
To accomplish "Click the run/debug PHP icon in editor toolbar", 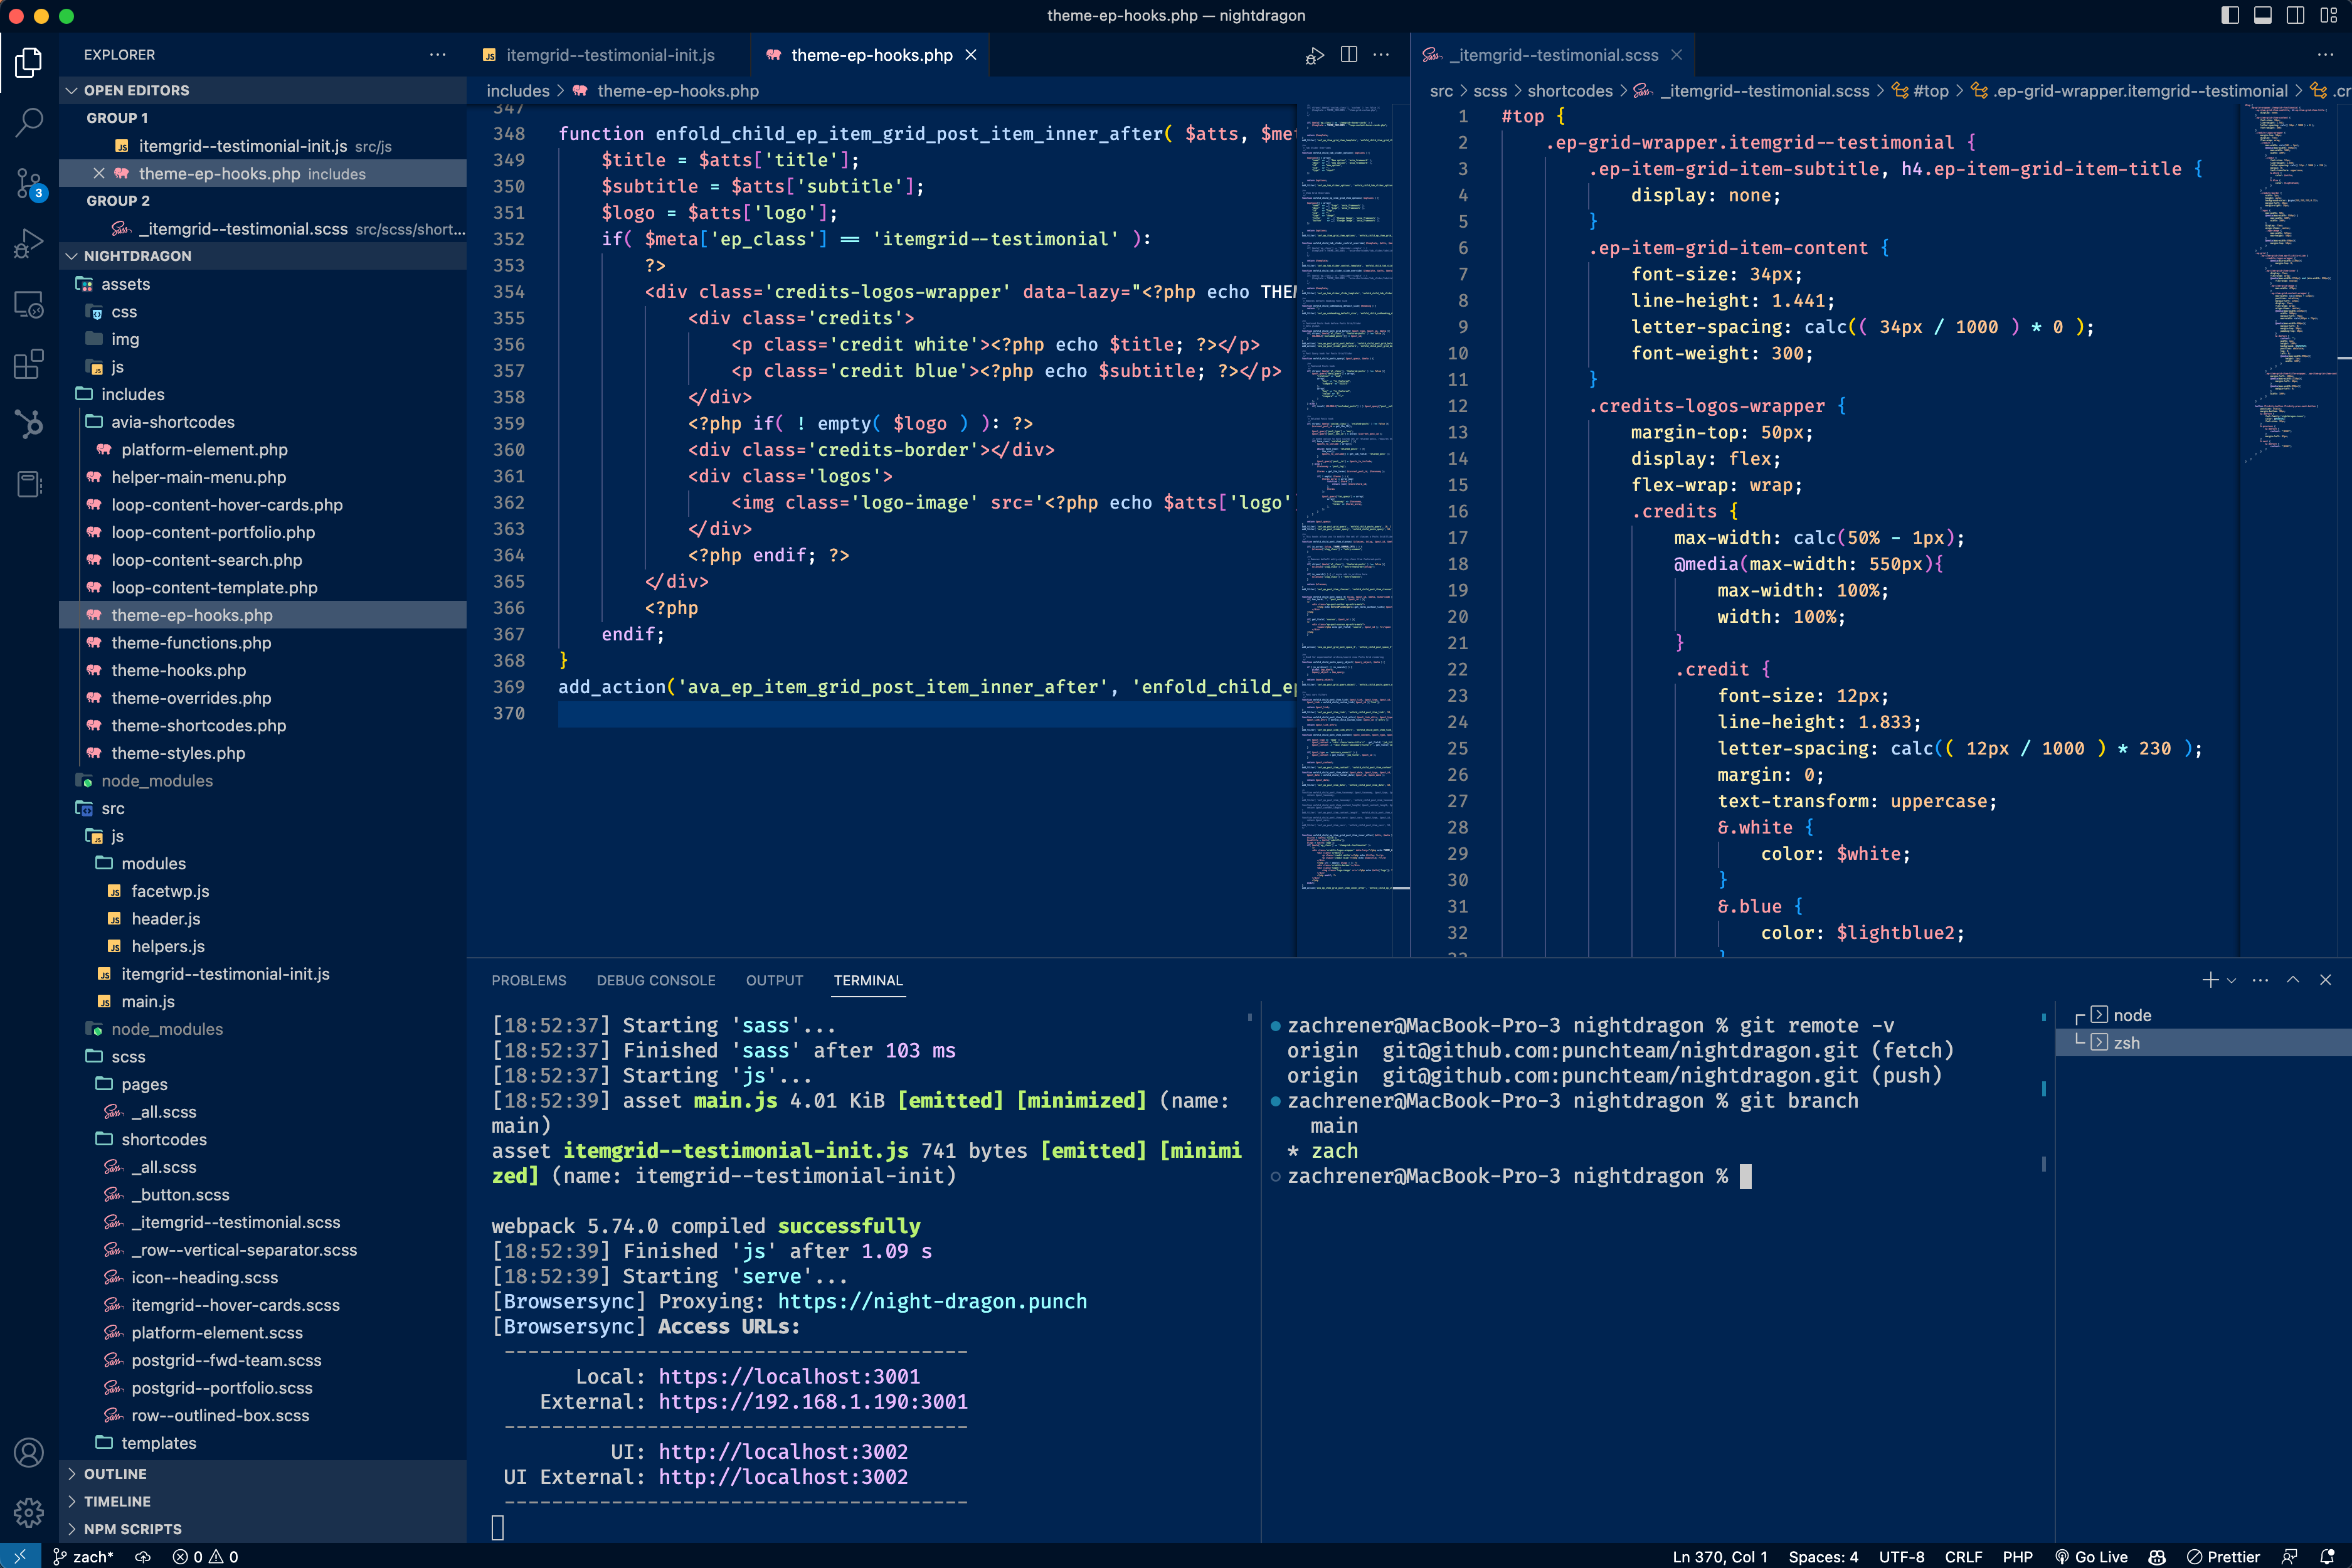I will tap(1315, 55).
